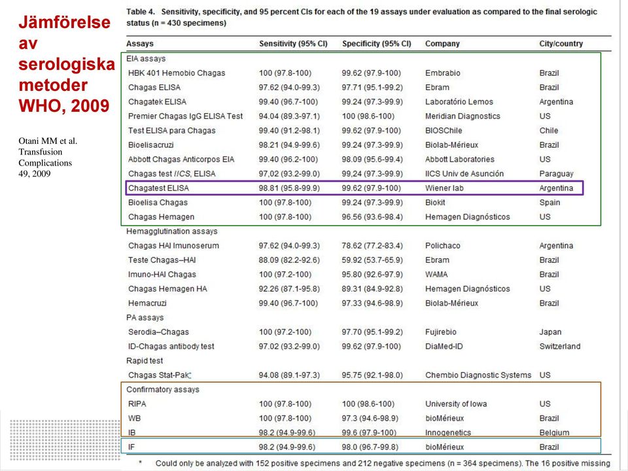Click the assay name "HBK 401 Hemobio Chagas"

tap(177, 73)
